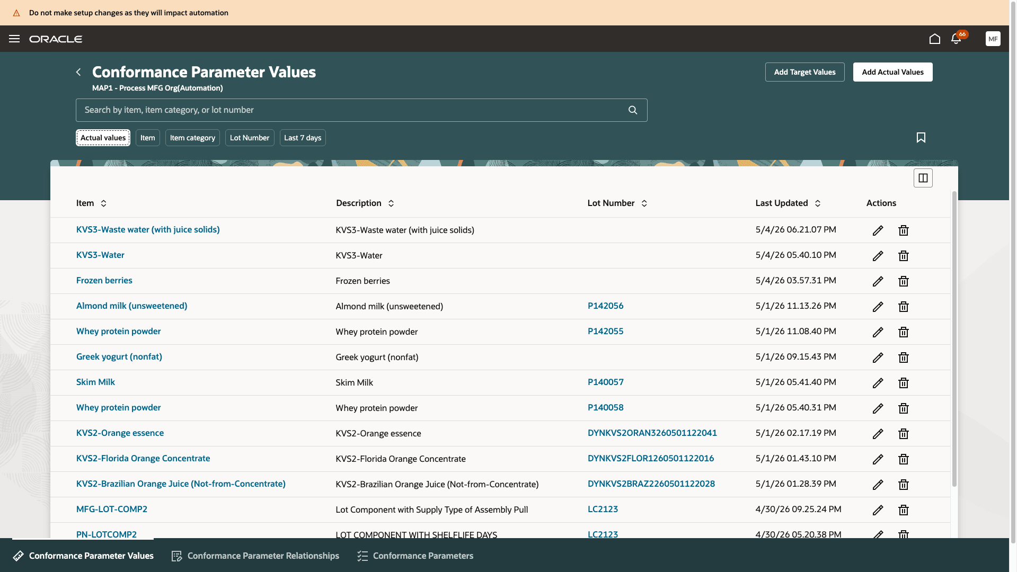This screenshot has height=572, width=1017.
Task: Open the Item category filter chip
Action: point(192,138)
